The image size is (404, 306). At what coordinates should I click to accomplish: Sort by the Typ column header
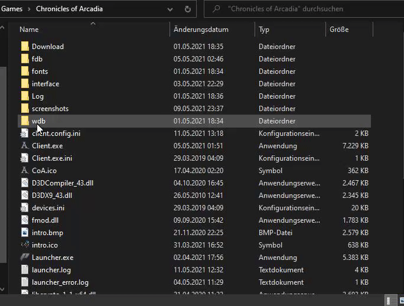264,30
